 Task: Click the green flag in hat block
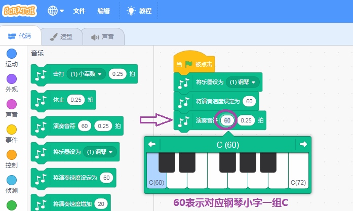(x=189, y=64)
